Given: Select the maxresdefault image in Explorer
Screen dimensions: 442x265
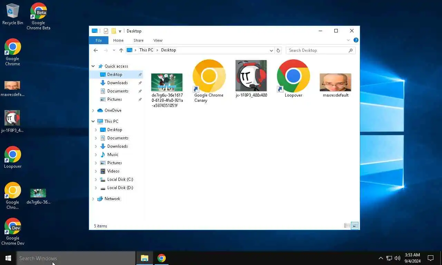Looking at the screenshot, I should [336, 85].
